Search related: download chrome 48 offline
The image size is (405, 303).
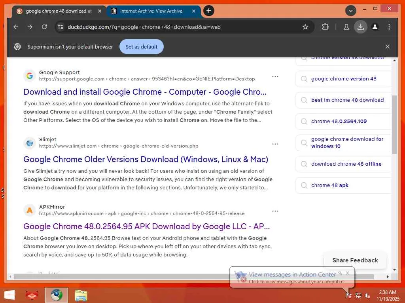point(344,164)
